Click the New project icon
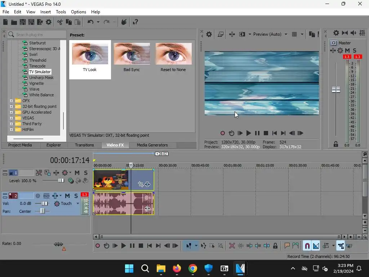The height and width of the screenshot is (277, 369). pyautogui.click(x=5, y=22)
